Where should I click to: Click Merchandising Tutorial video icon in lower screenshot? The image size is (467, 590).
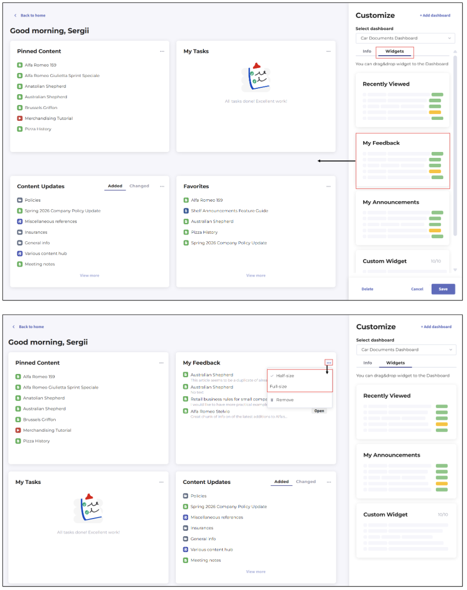[x=18, y=430]
